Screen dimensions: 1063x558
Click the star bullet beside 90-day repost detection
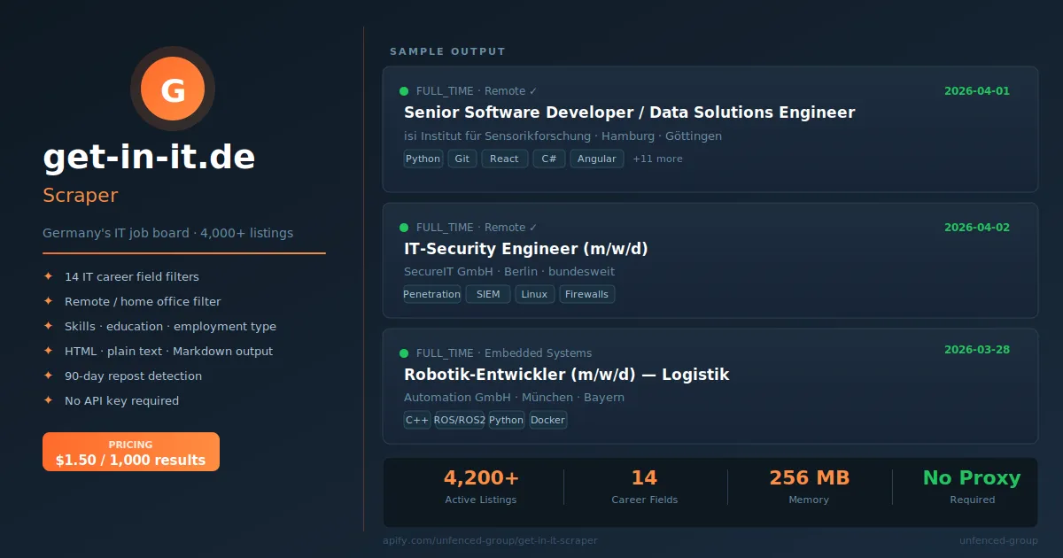tap(49, 376)
